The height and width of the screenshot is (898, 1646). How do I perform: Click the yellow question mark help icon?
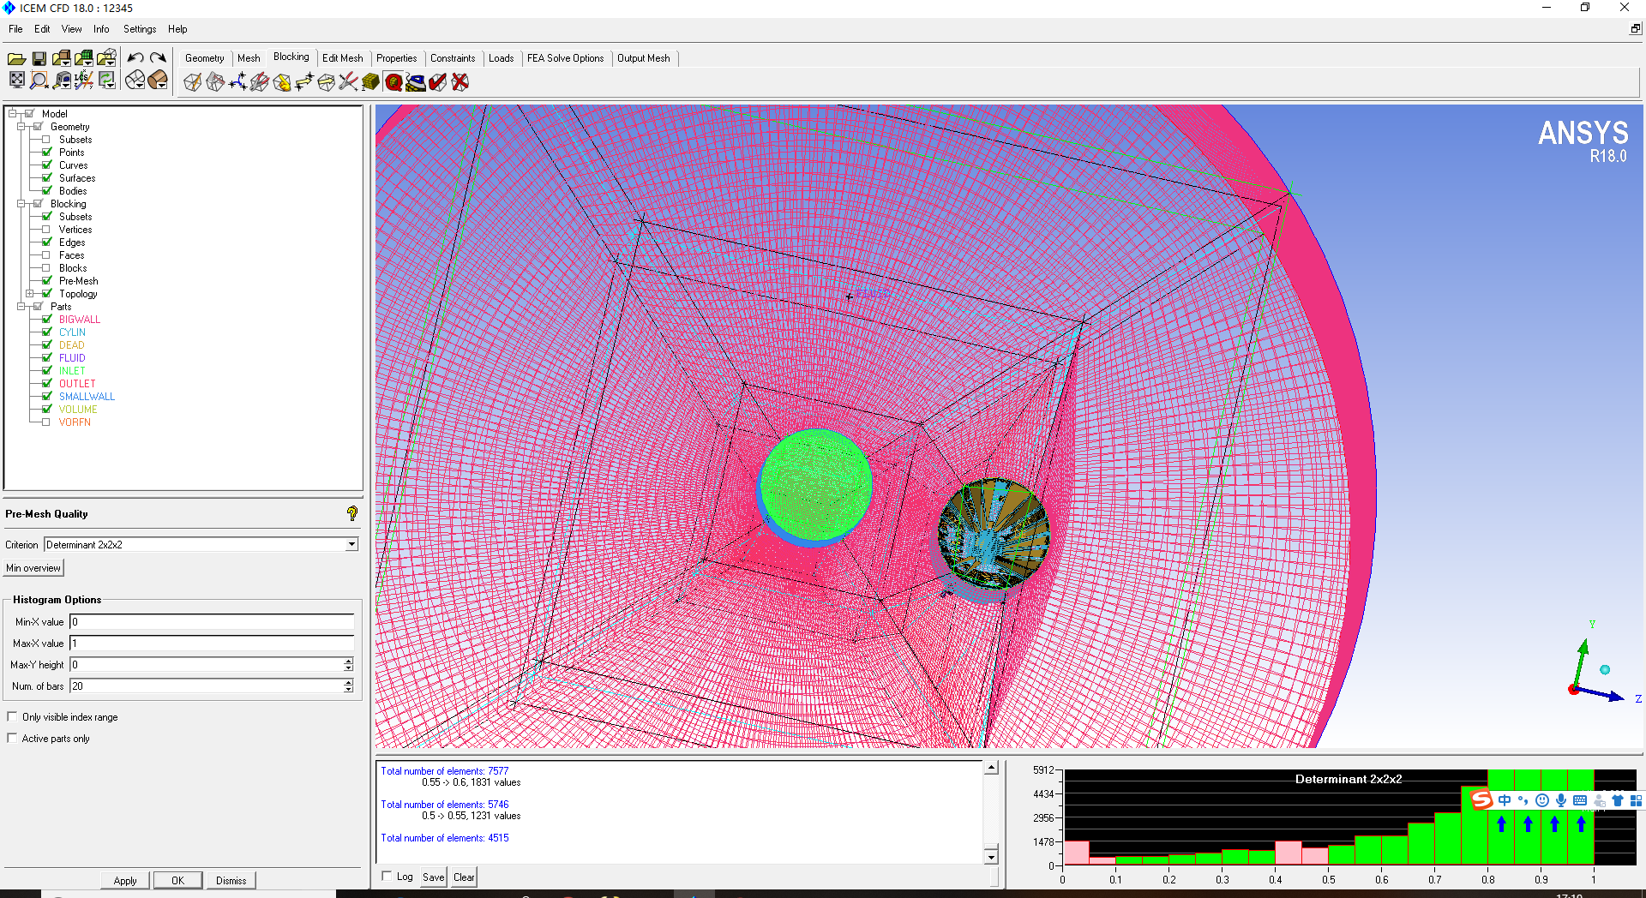click(351, 513)
